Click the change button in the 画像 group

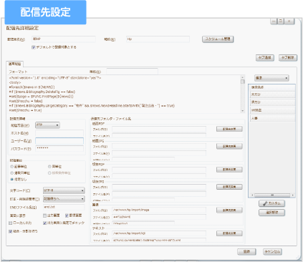point(229,210)
